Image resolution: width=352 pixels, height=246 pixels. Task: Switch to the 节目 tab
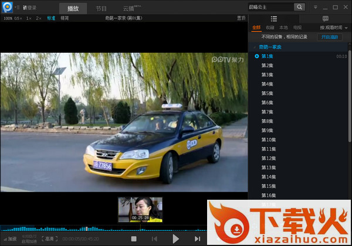point(101,9)
